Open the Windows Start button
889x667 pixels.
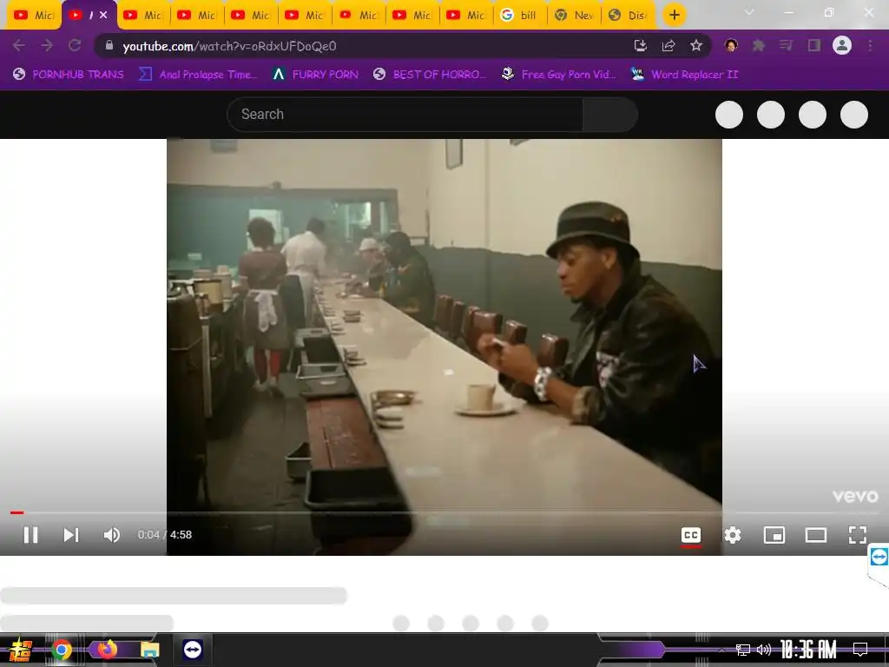pyautogui.click(x=21, y=650)
